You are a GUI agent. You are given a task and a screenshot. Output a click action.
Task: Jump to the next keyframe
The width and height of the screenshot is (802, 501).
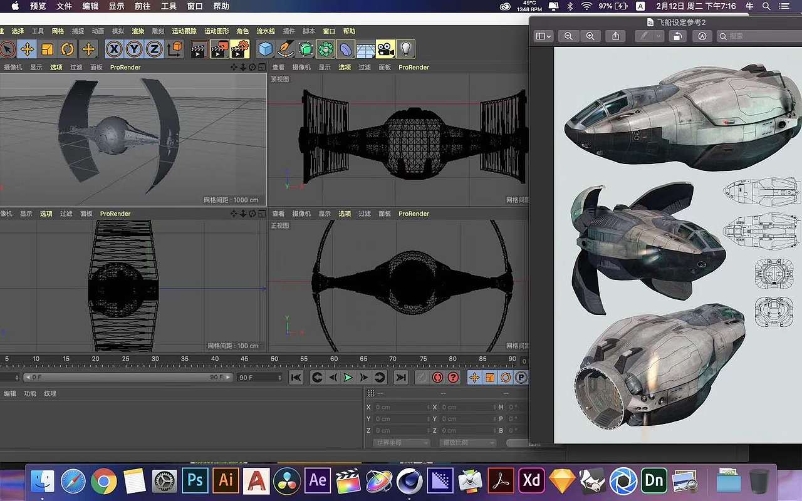(x=379, y=377)
